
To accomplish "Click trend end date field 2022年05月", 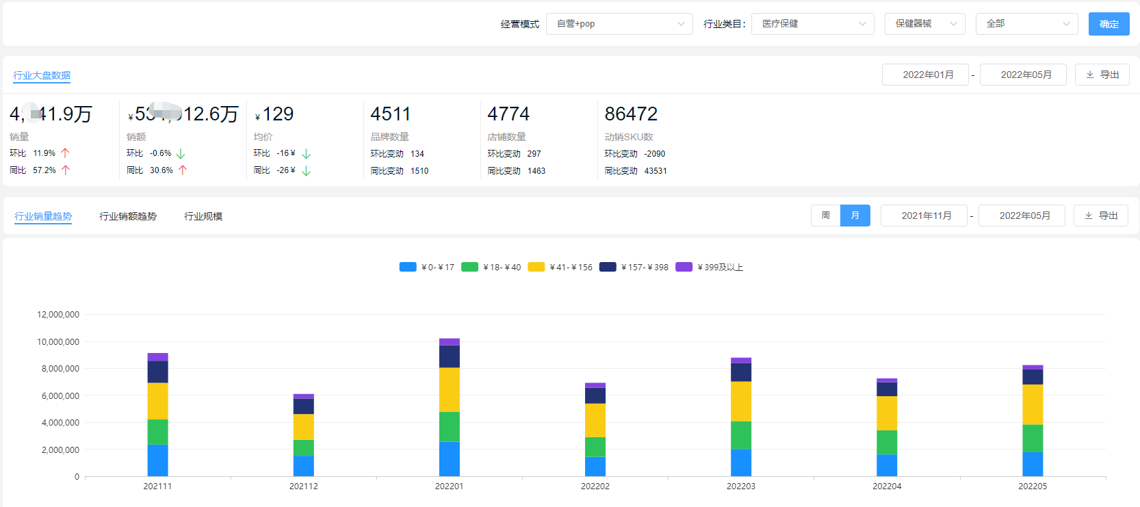I will coord(1022,216).
